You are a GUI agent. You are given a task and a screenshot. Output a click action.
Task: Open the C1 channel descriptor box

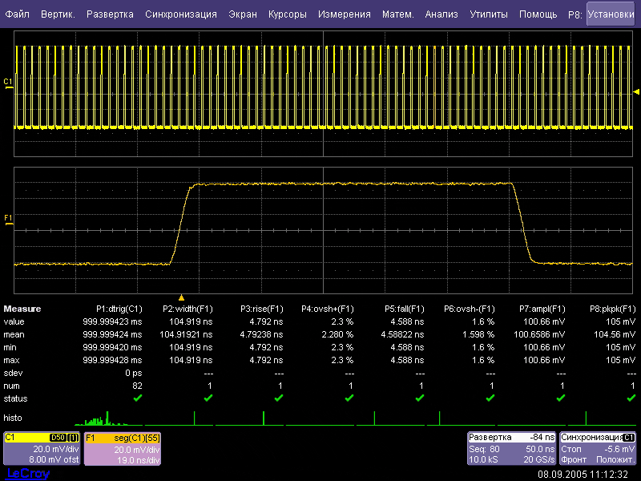point(42,449)
